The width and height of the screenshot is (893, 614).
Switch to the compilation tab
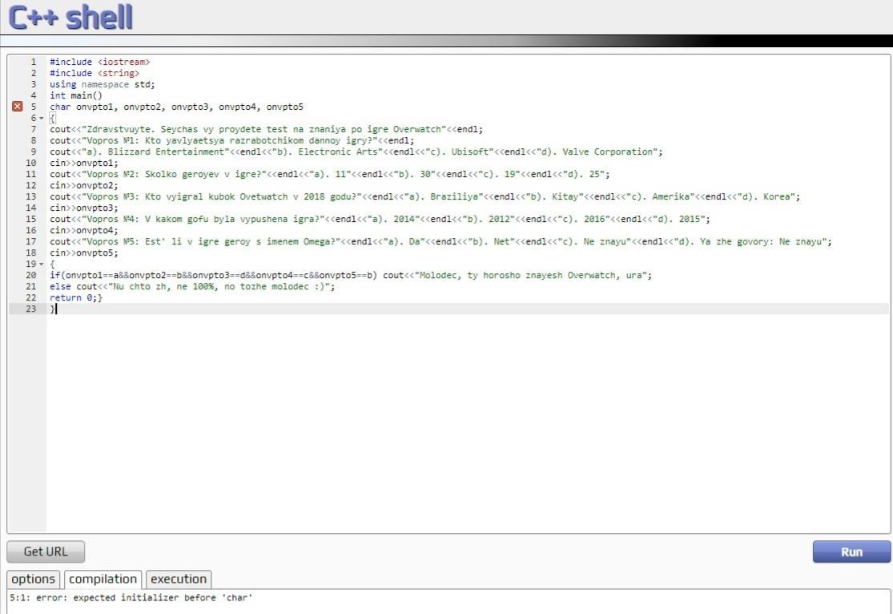tap(103, 580)
